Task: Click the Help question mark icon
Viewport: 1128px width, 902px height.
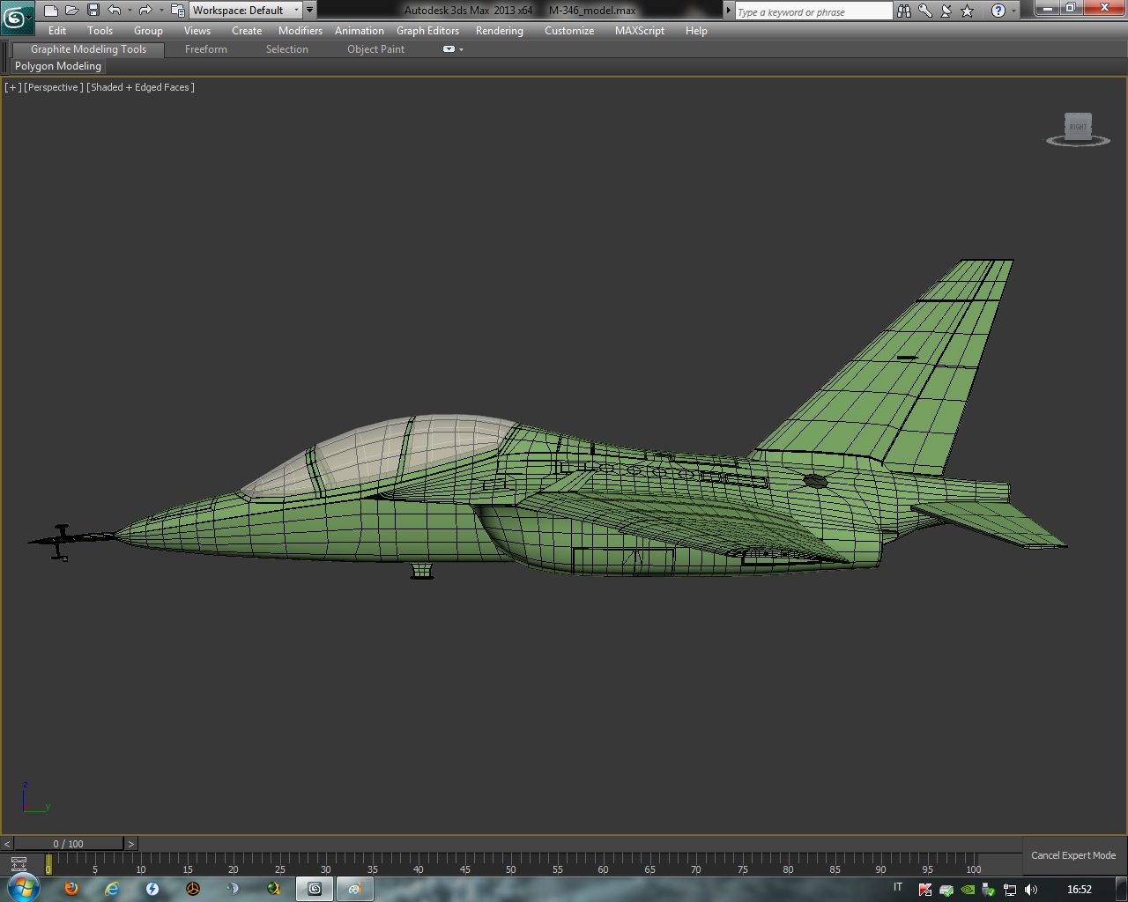Action: click(998, 11)
